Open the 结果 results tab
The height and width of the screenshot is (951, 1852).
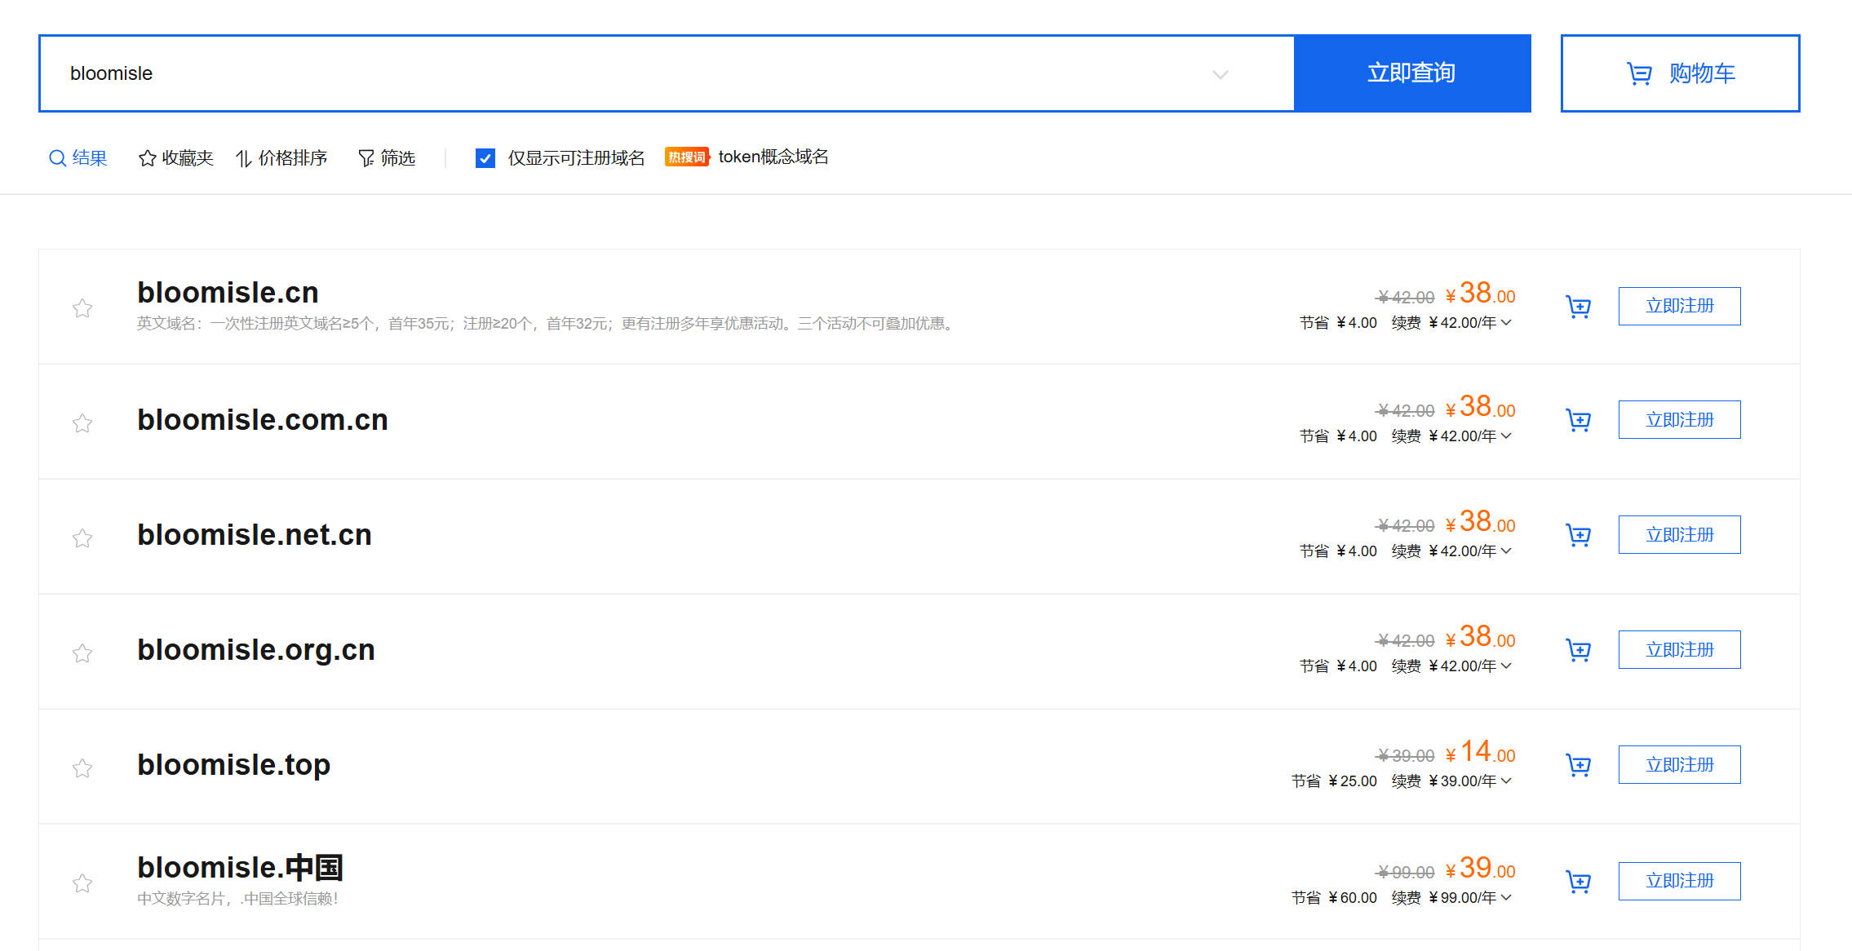(78, 157)
